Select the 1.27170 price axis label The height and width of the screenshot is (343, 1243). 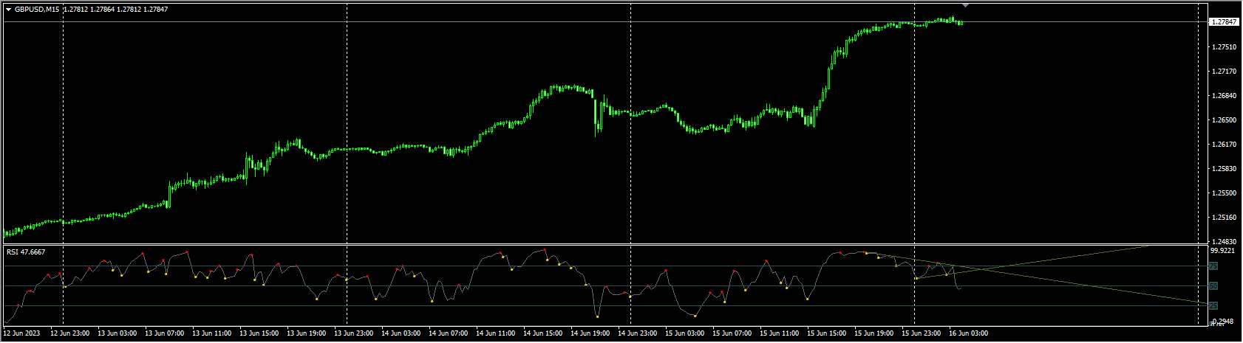coord(1224,72)
